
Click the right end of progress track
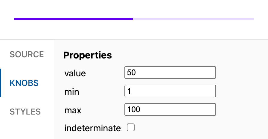[x=253, y=19]
